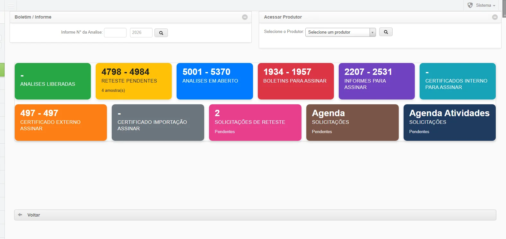506x239 pixels.
Task: Open the Analises Liberadas green card
Action: click(53, 81)
